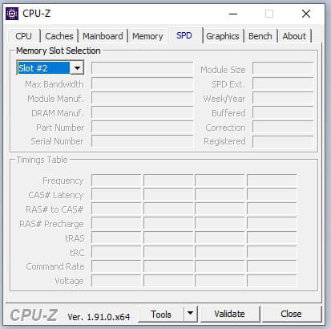The height and width of the screenshot is (329, 331).
Task: Open the Caches tab
Action: [59, 36]
